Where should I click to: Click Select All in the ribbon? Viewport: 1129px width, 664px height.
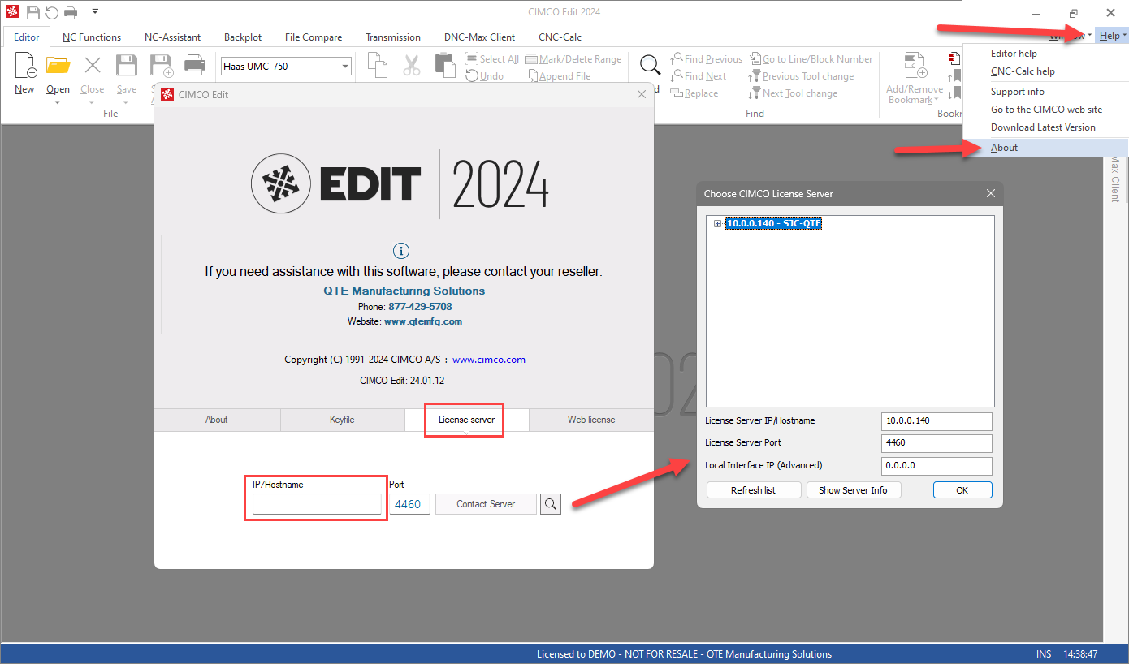pos(492,59)
